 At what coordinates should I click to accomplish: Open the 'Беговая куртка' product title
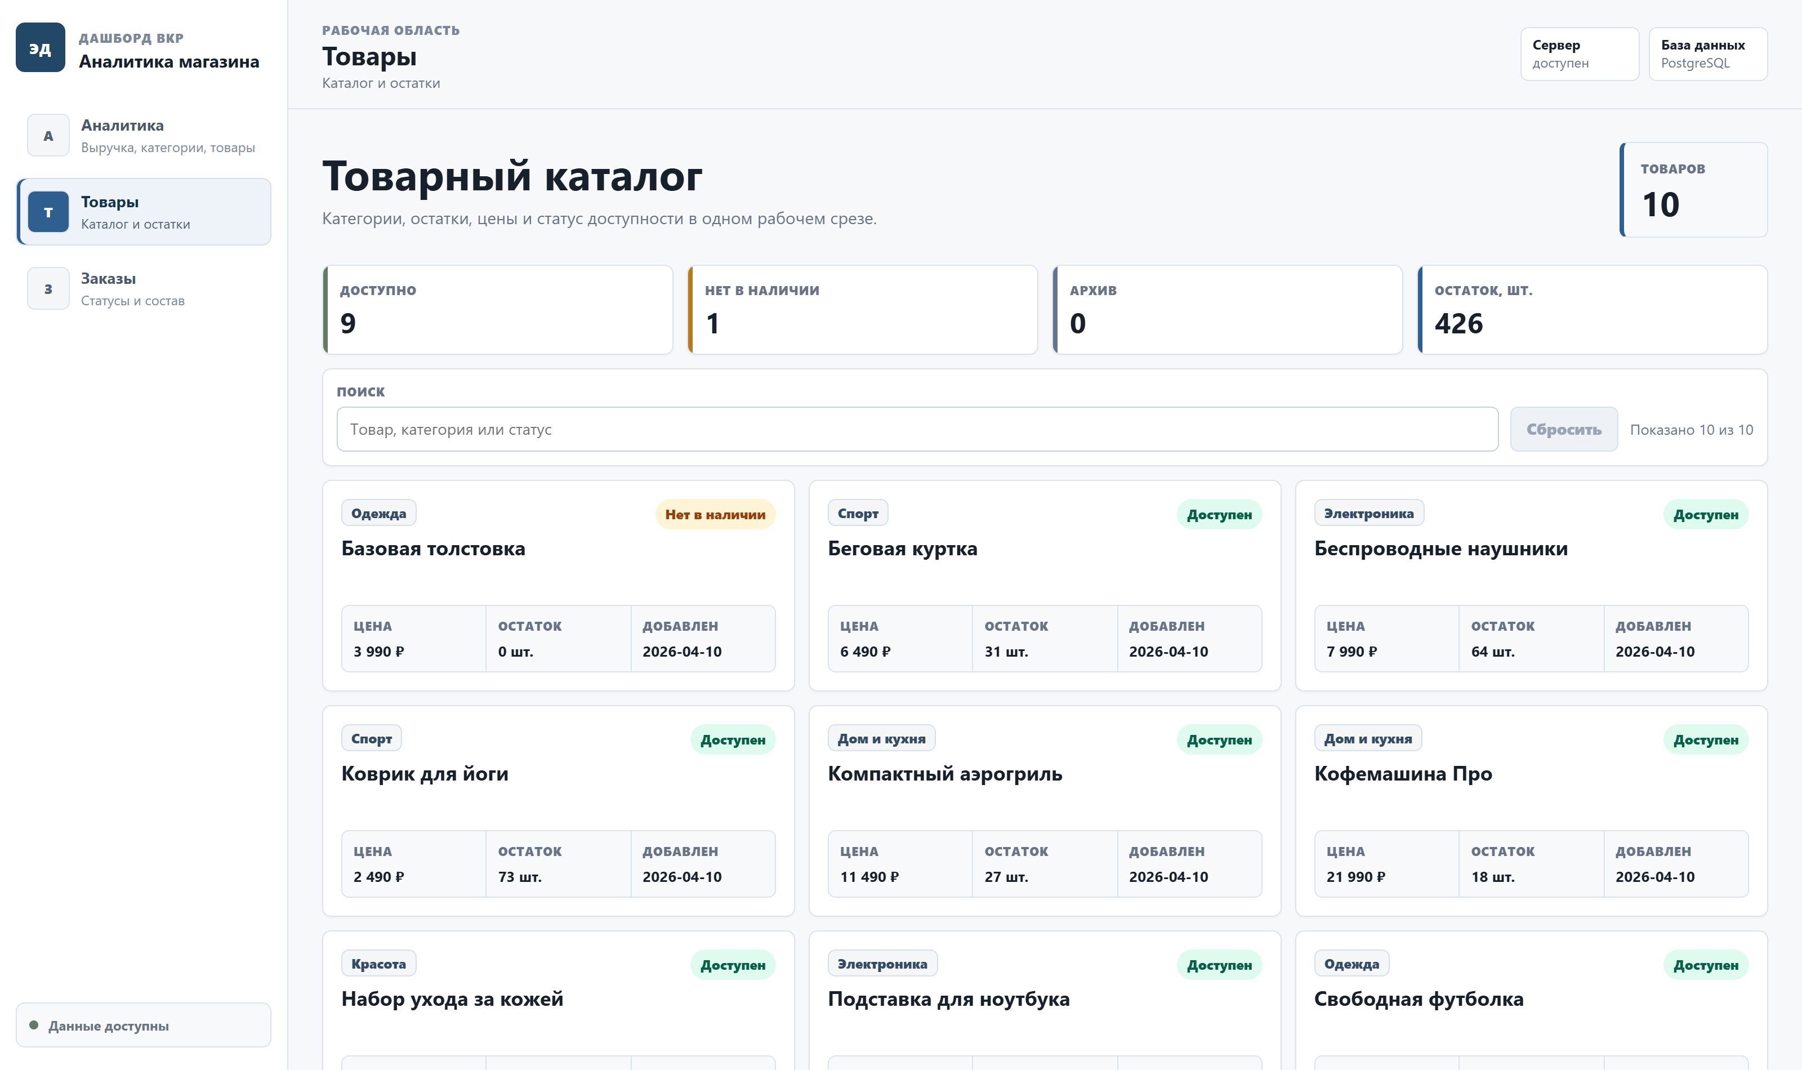tap(903, 549)
